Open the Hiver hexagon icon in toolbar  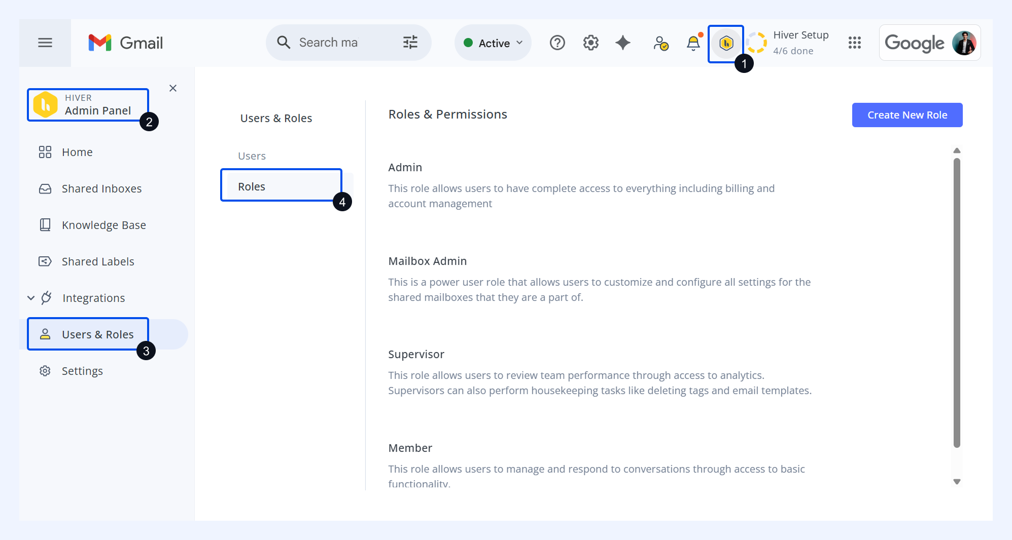[x=726, y=44]
